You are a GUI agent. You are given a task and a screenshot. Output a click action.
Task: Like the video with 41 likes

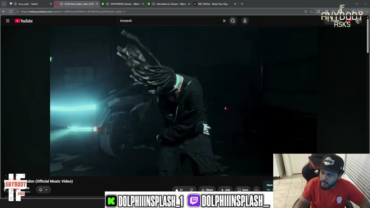(x=179, y=190)
